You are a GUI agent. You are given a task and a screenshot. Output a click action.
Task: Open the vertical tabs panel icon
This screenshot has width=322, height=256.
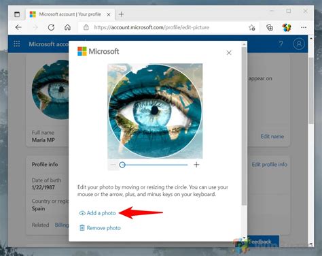pyautogui.click(x=17, y=14)
